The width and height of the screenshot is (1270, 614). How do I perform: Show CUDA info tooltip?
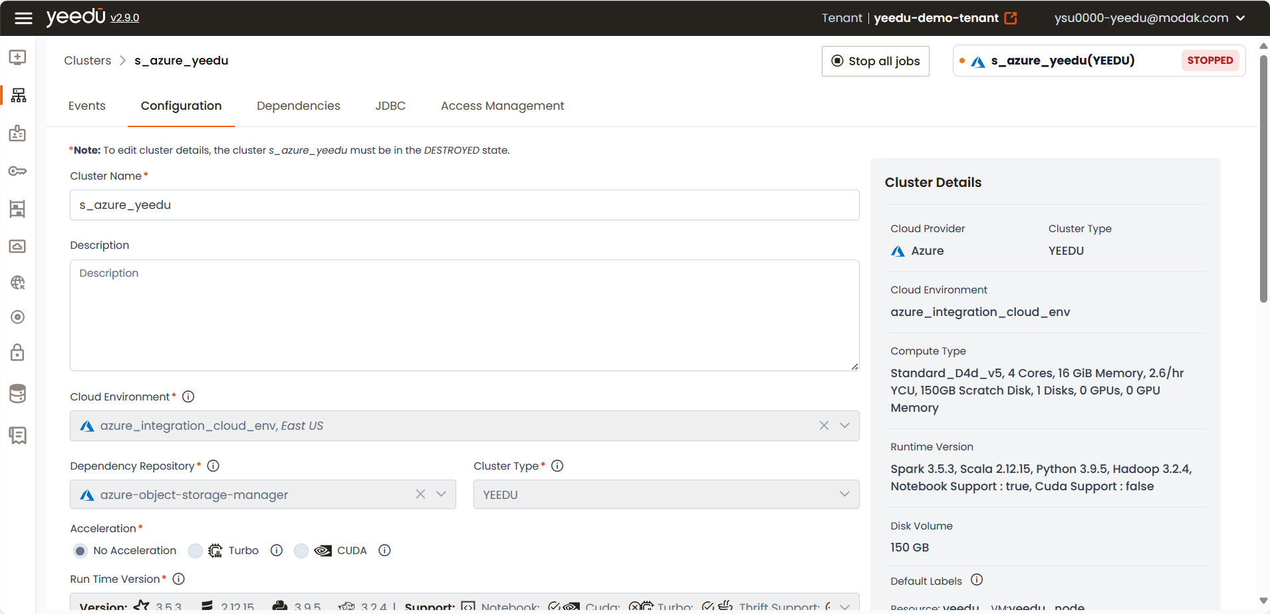(x=384, y=550)
